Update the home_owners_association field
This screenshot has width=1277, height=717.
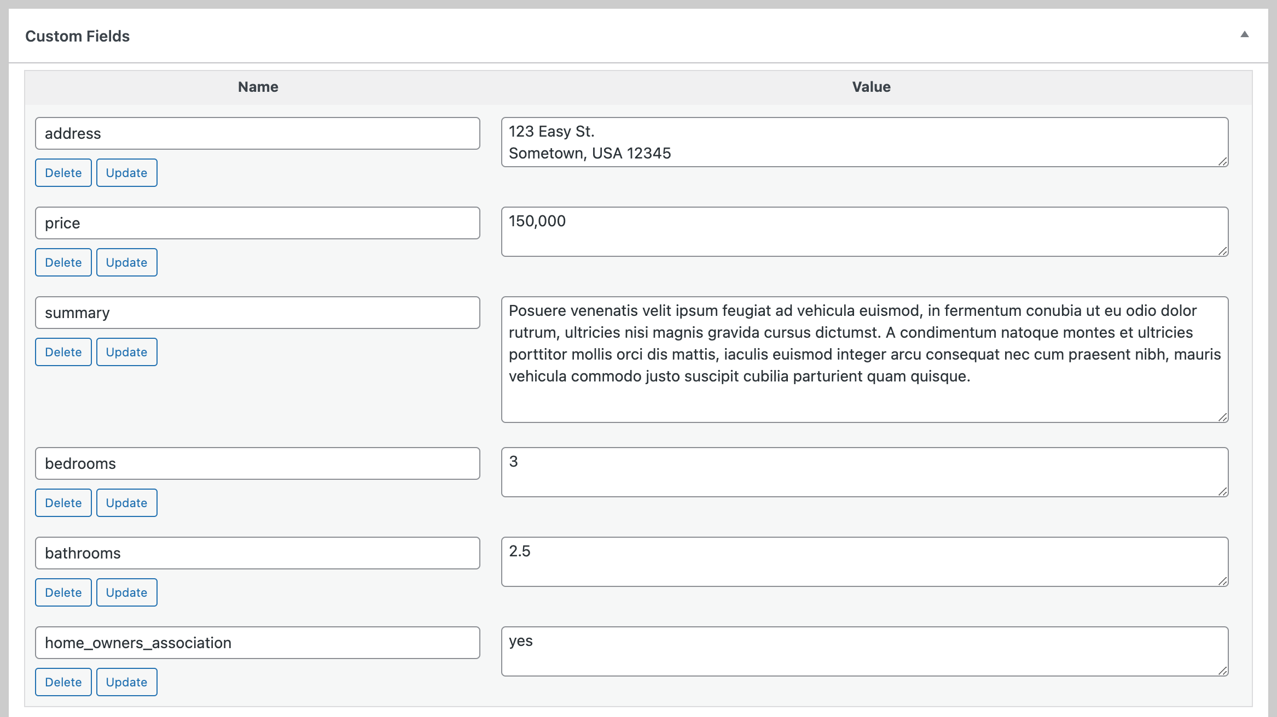coord(126,682)
